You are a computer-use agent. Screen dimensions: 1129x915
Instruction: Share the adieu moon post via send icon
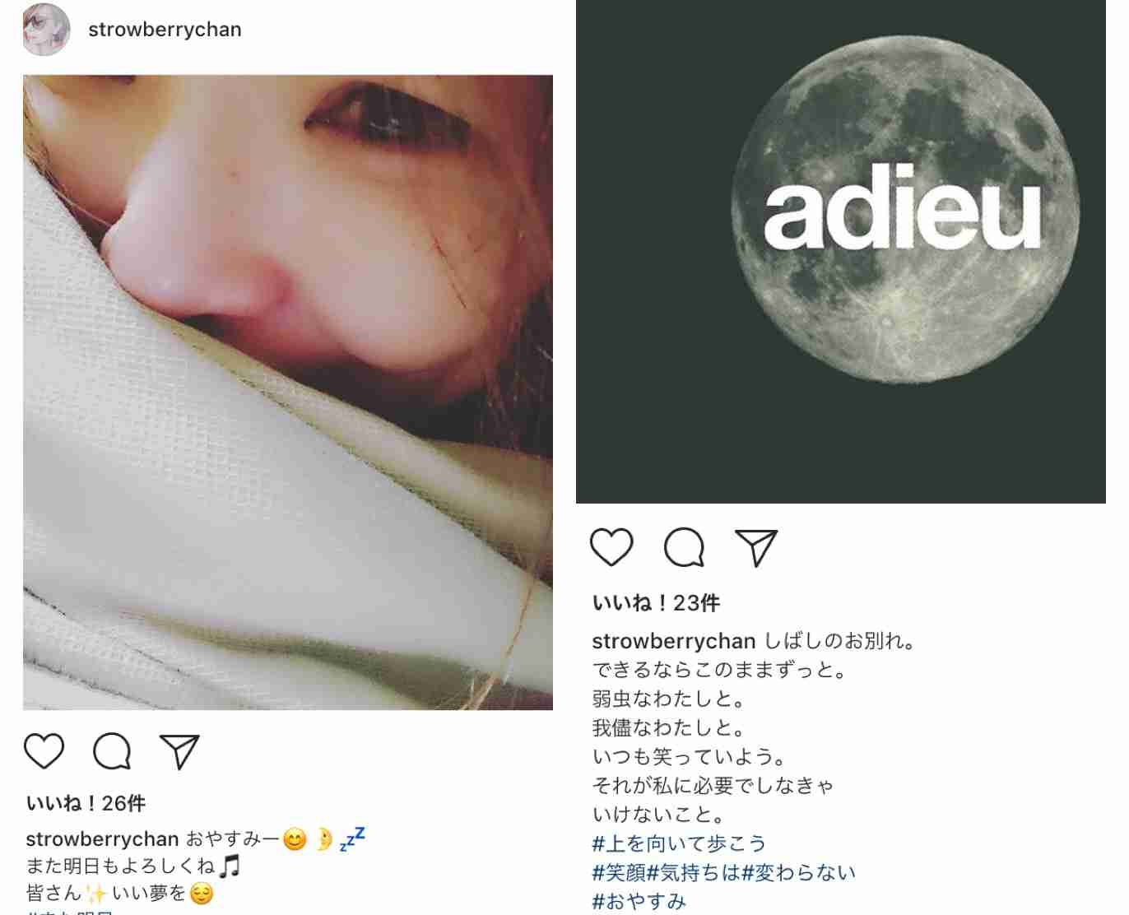(756, 547)
